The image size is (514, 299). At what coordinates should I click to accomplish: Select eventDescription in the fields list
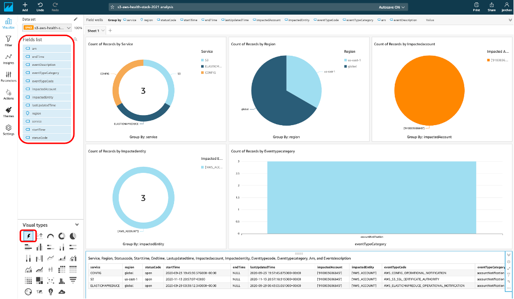click(x=47, y=65)
